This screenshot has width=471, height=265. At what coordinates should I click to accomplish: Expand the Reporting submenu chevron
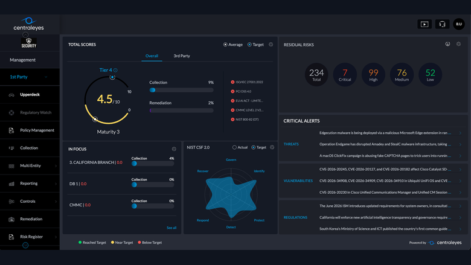pyautogui.click(x=56, y=184)
